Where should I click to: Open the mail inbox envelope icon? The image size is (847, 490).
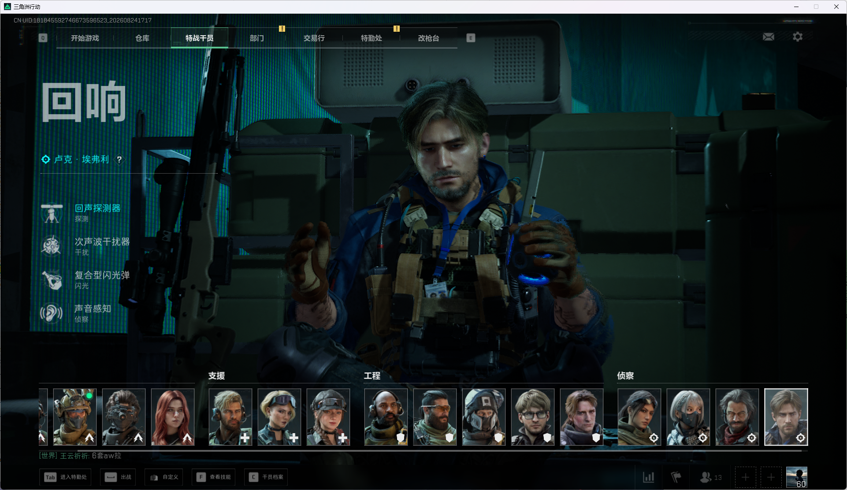pos(769,37)
